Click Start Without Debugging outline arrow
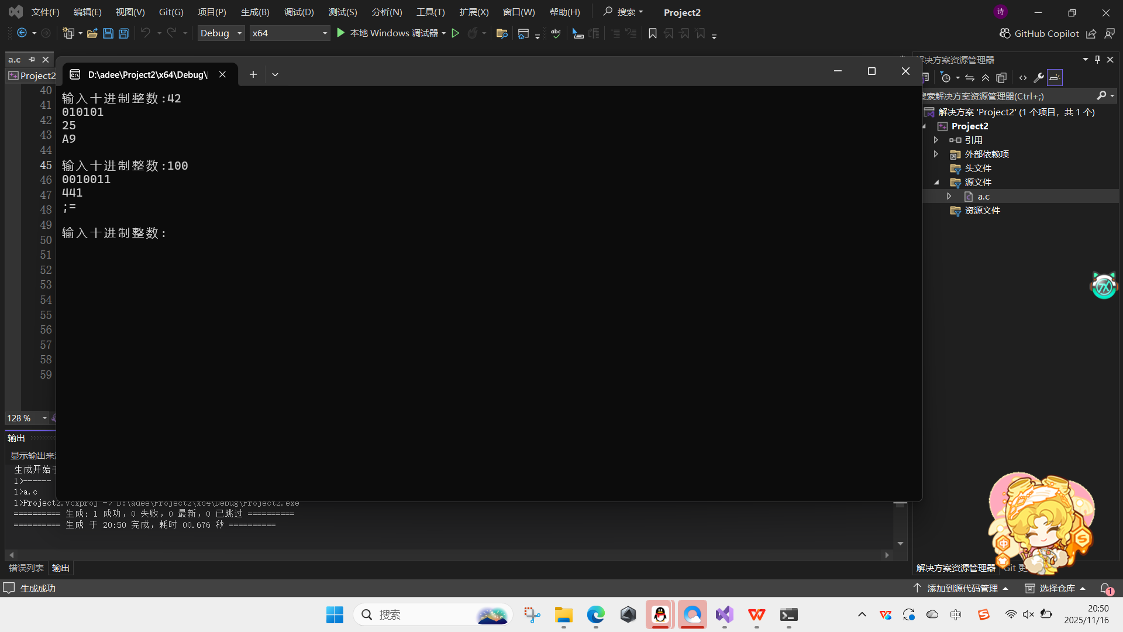The image size is (1123, 632). click(456, 33)
